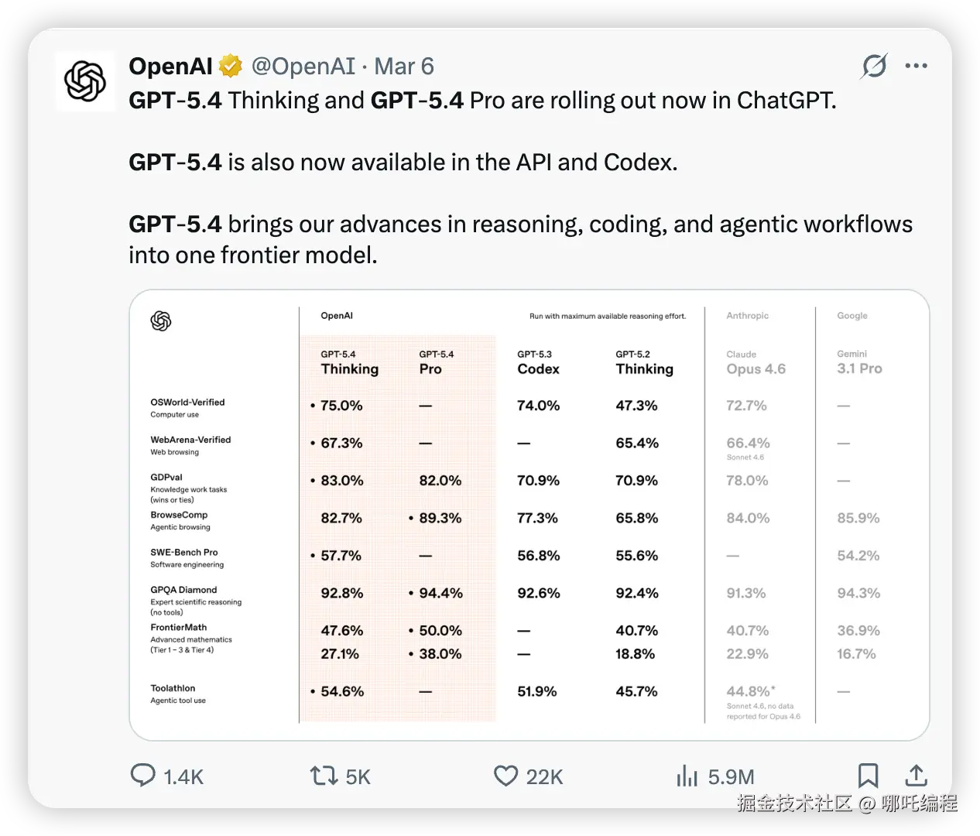Open the OpenAI display name link
The height and width of the screenshot is (836, 980).
pyautogui.click(x=170, y=67)
